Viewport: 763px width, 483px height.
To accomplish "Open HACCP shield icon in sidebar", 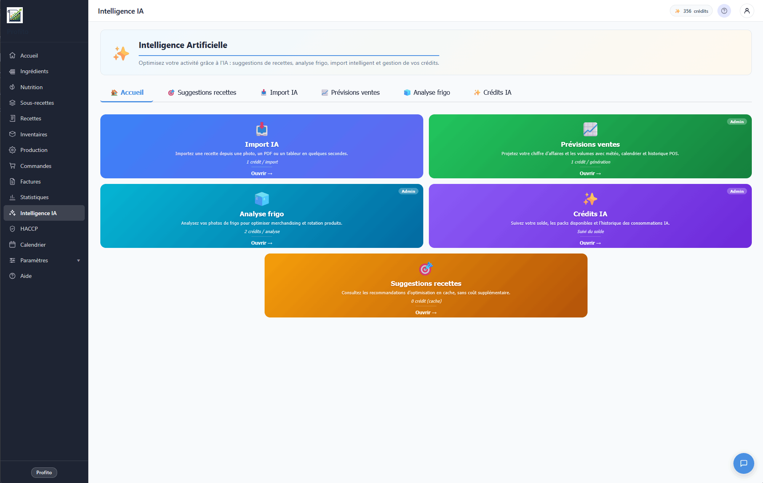I will [x=12, y=229].
